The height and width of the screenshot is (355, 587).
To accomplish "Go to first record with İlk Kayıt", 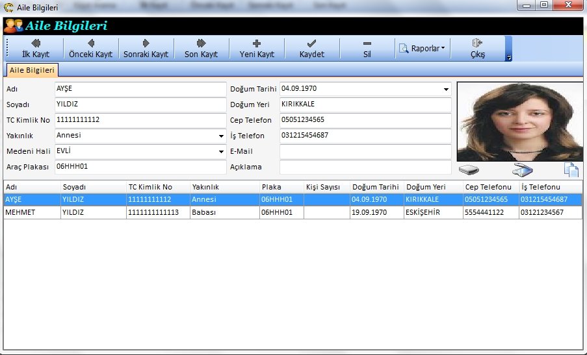I will coord(36,49).
